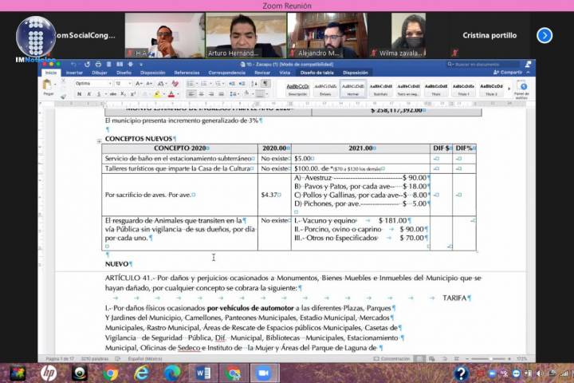
Task: Click the cut scissors icon
Action: (63, 81)
